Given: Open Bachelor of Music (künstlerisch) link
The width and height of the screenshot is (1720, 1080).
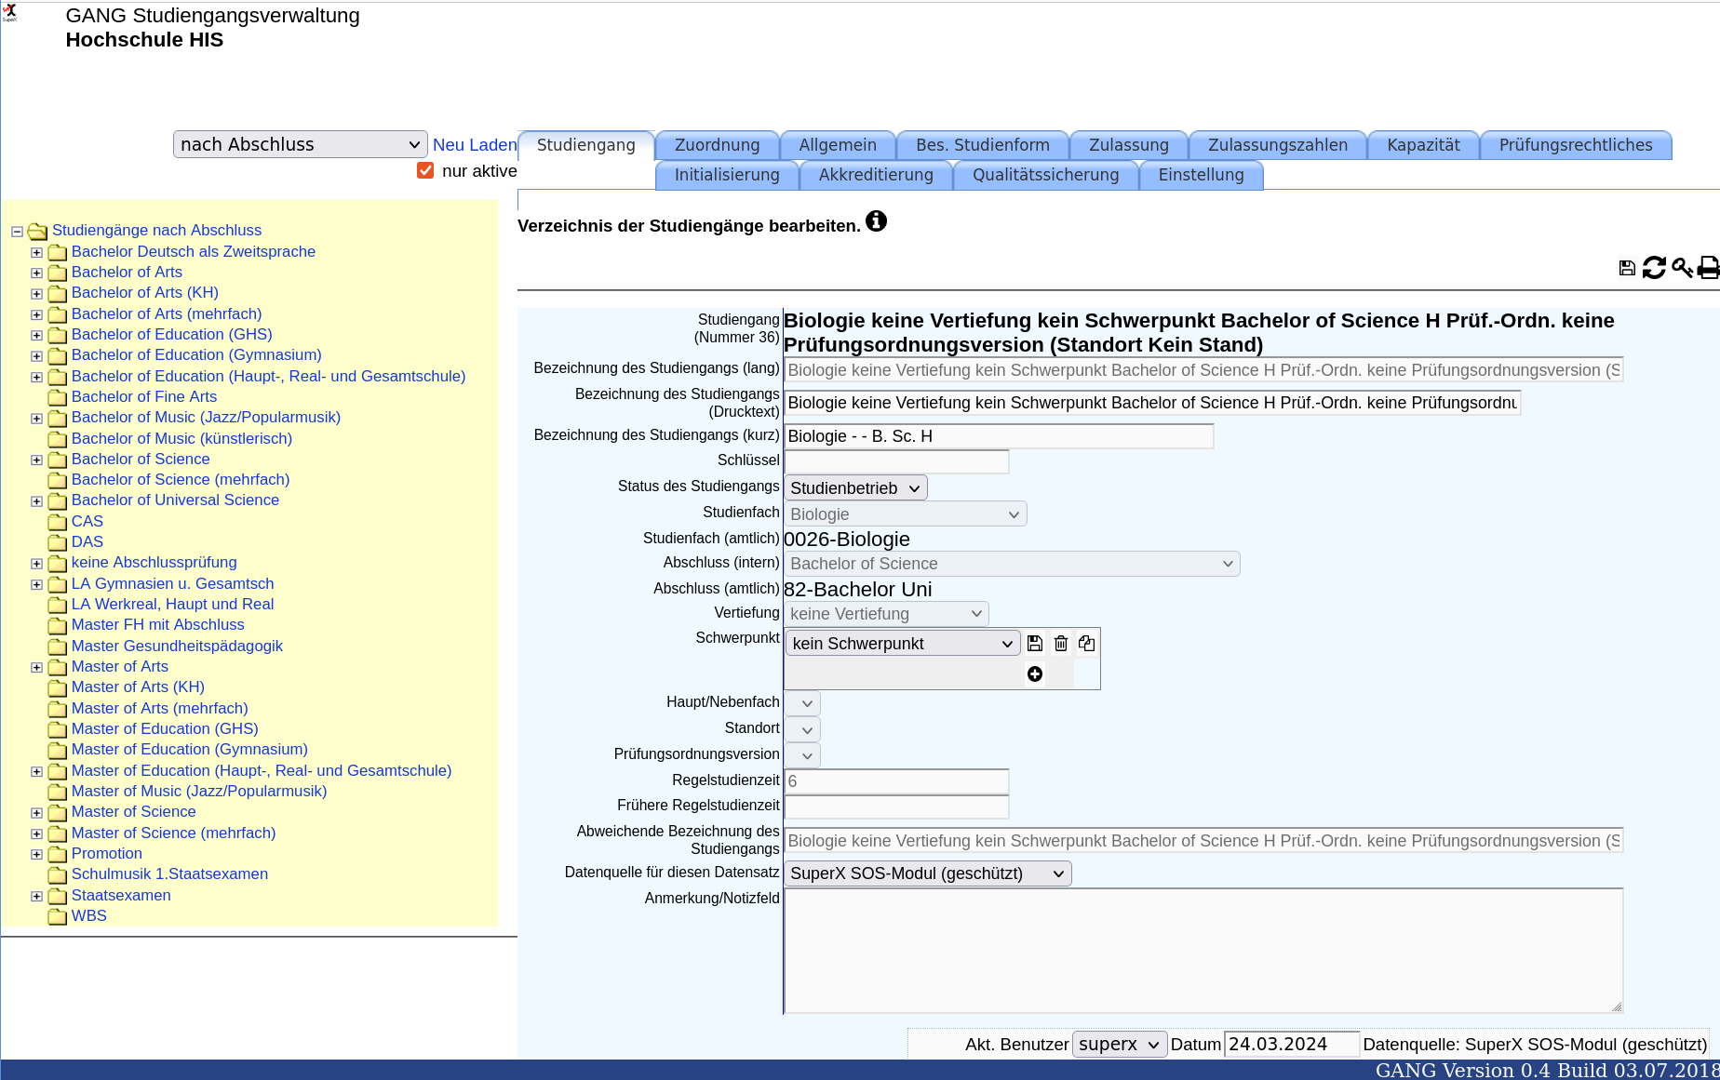Looking at the screenshot, I should coord(181,438).
